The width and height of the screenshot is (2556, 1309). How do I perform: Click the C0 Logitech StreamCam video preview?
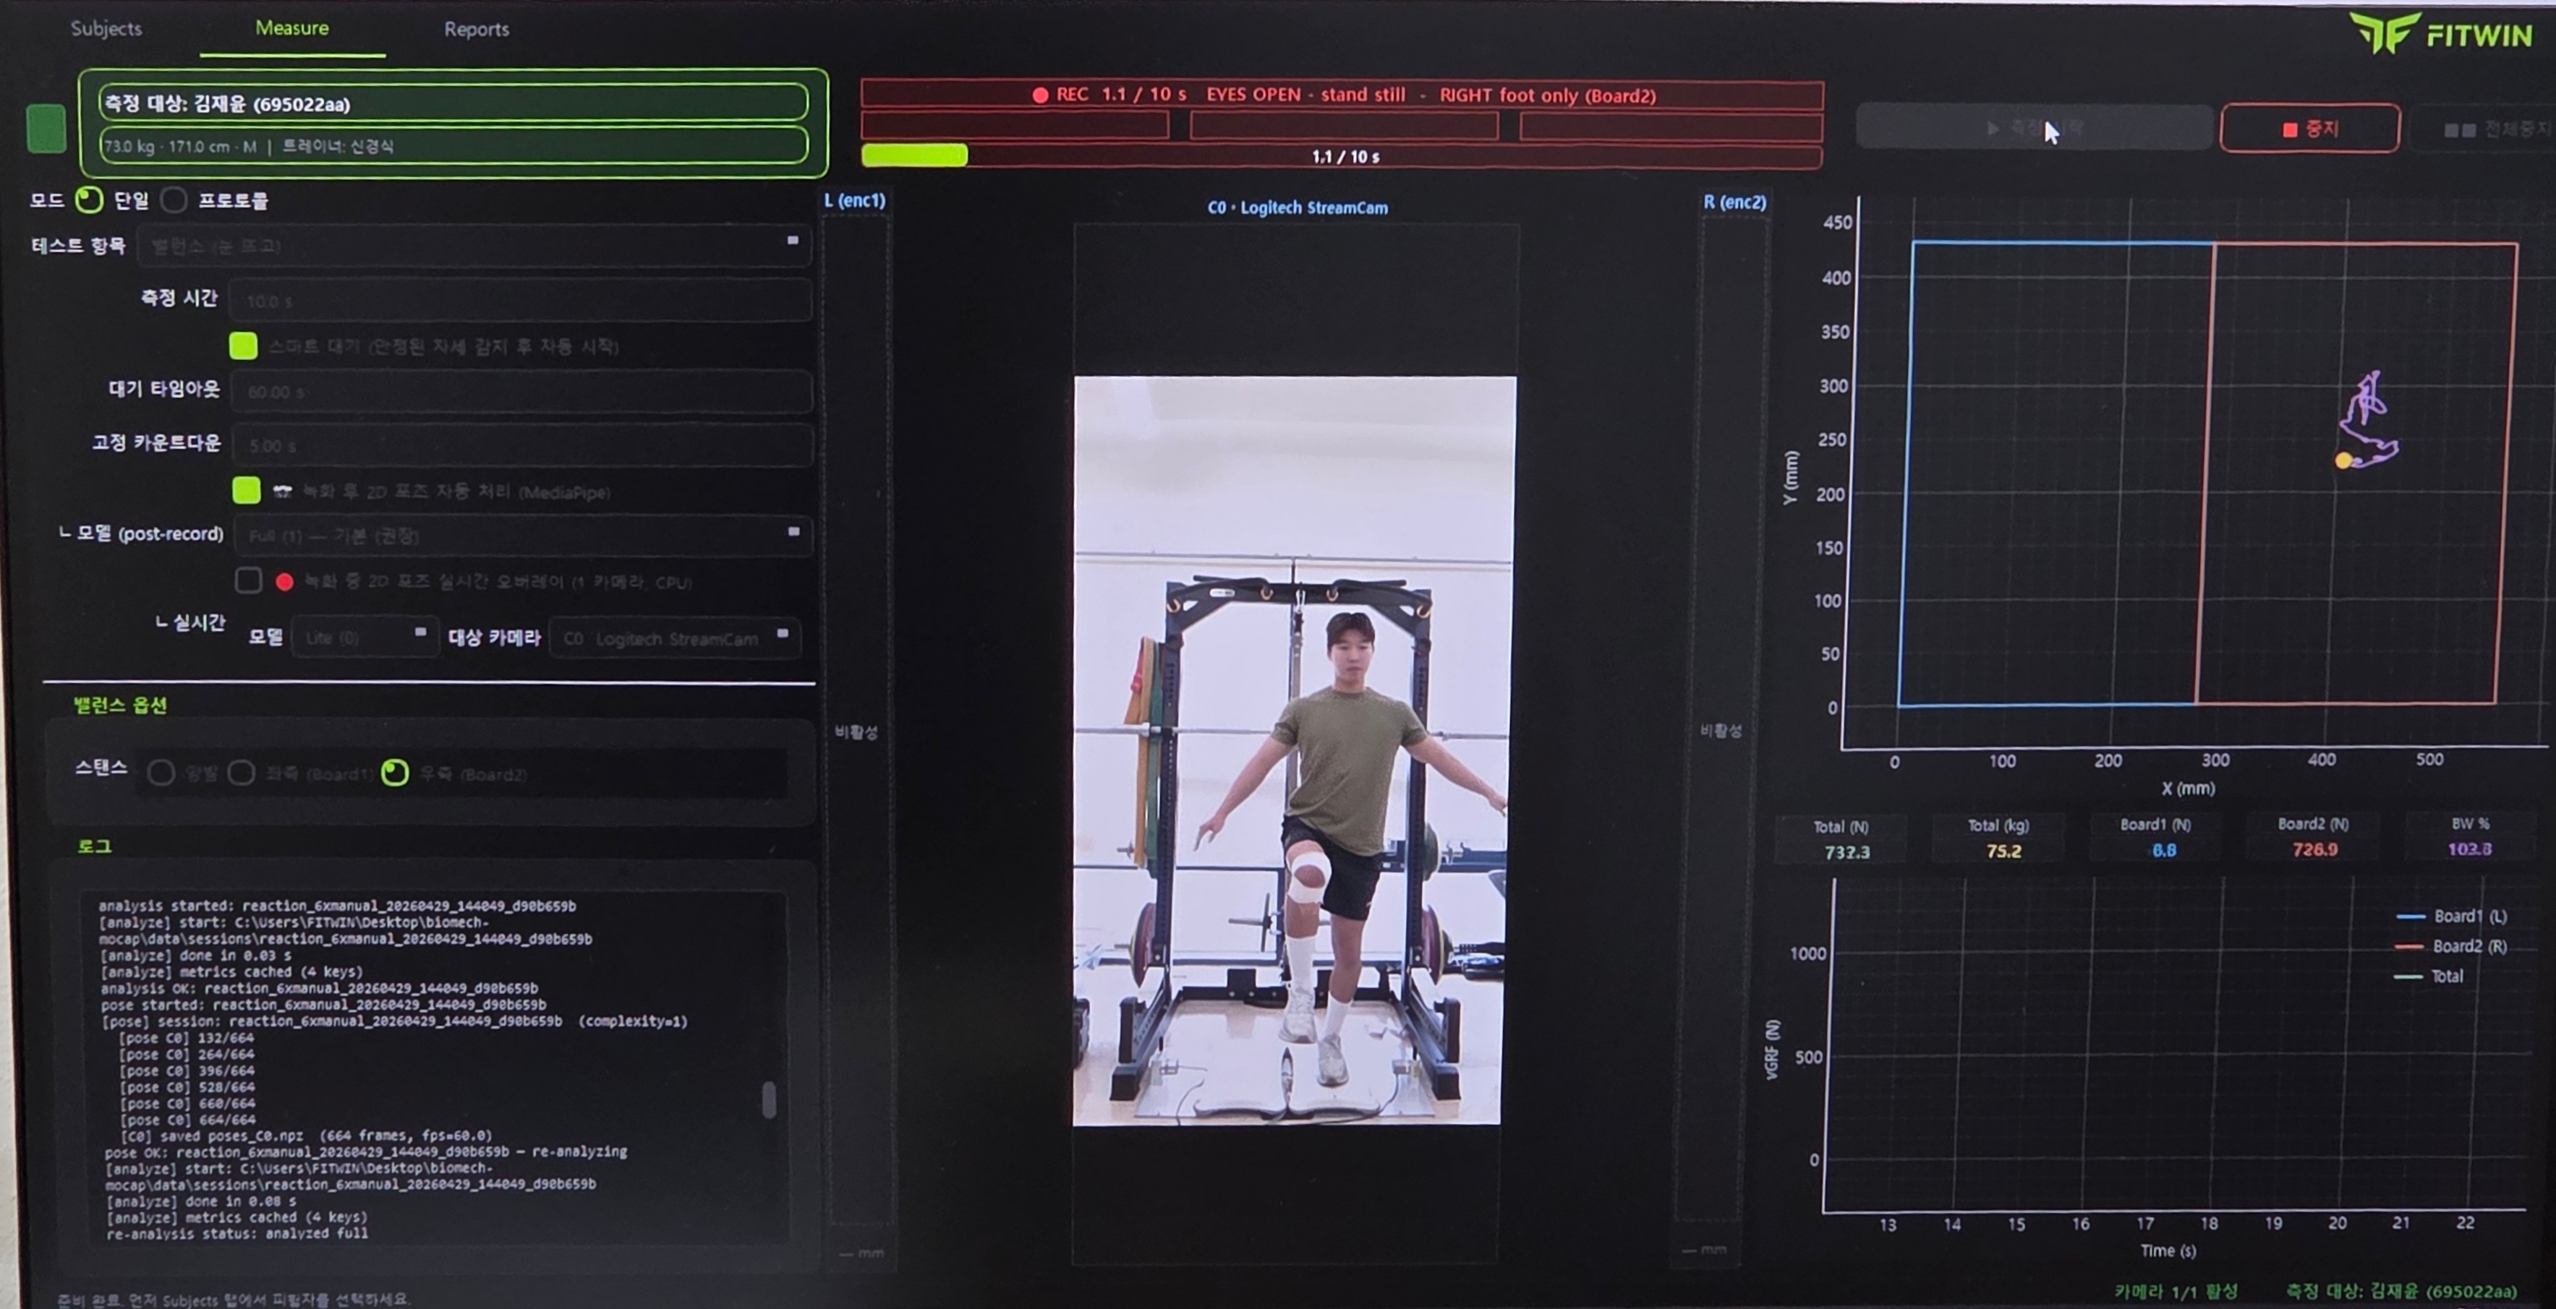[1294, 751]
